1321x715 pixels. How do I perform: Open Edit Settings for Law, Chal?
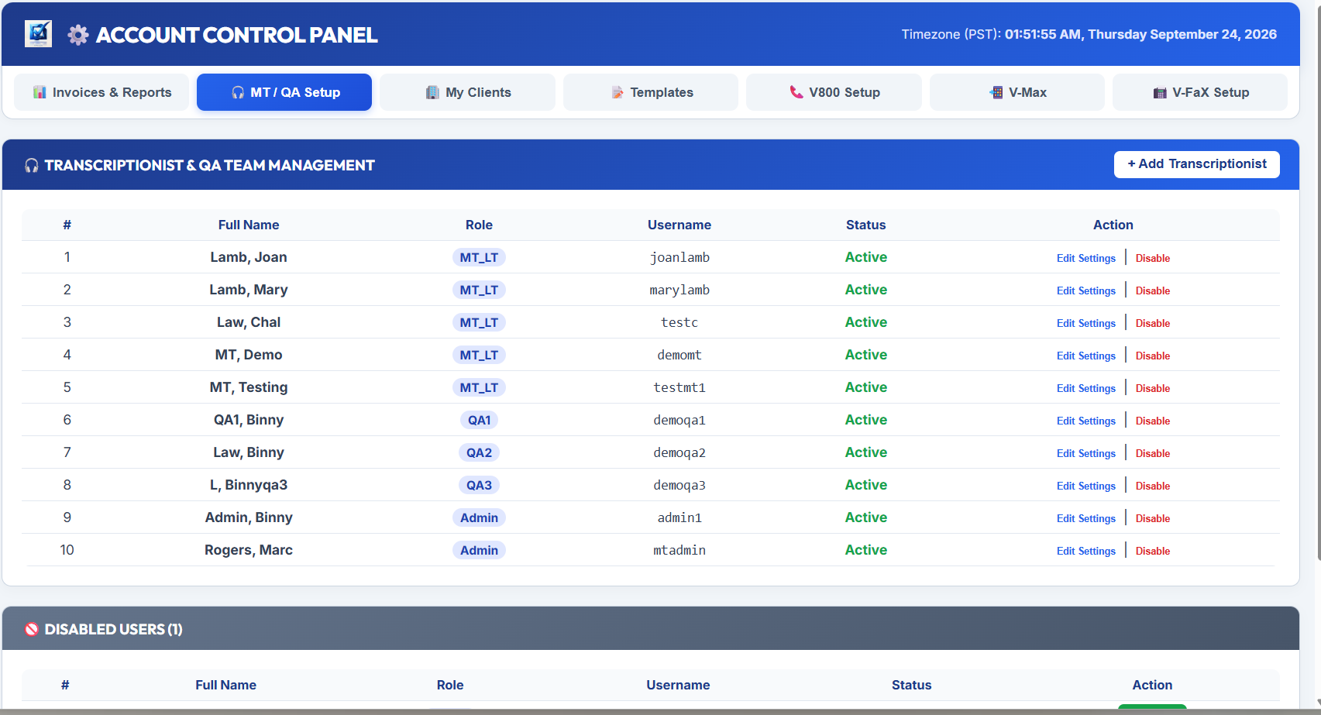point(1086,323)
